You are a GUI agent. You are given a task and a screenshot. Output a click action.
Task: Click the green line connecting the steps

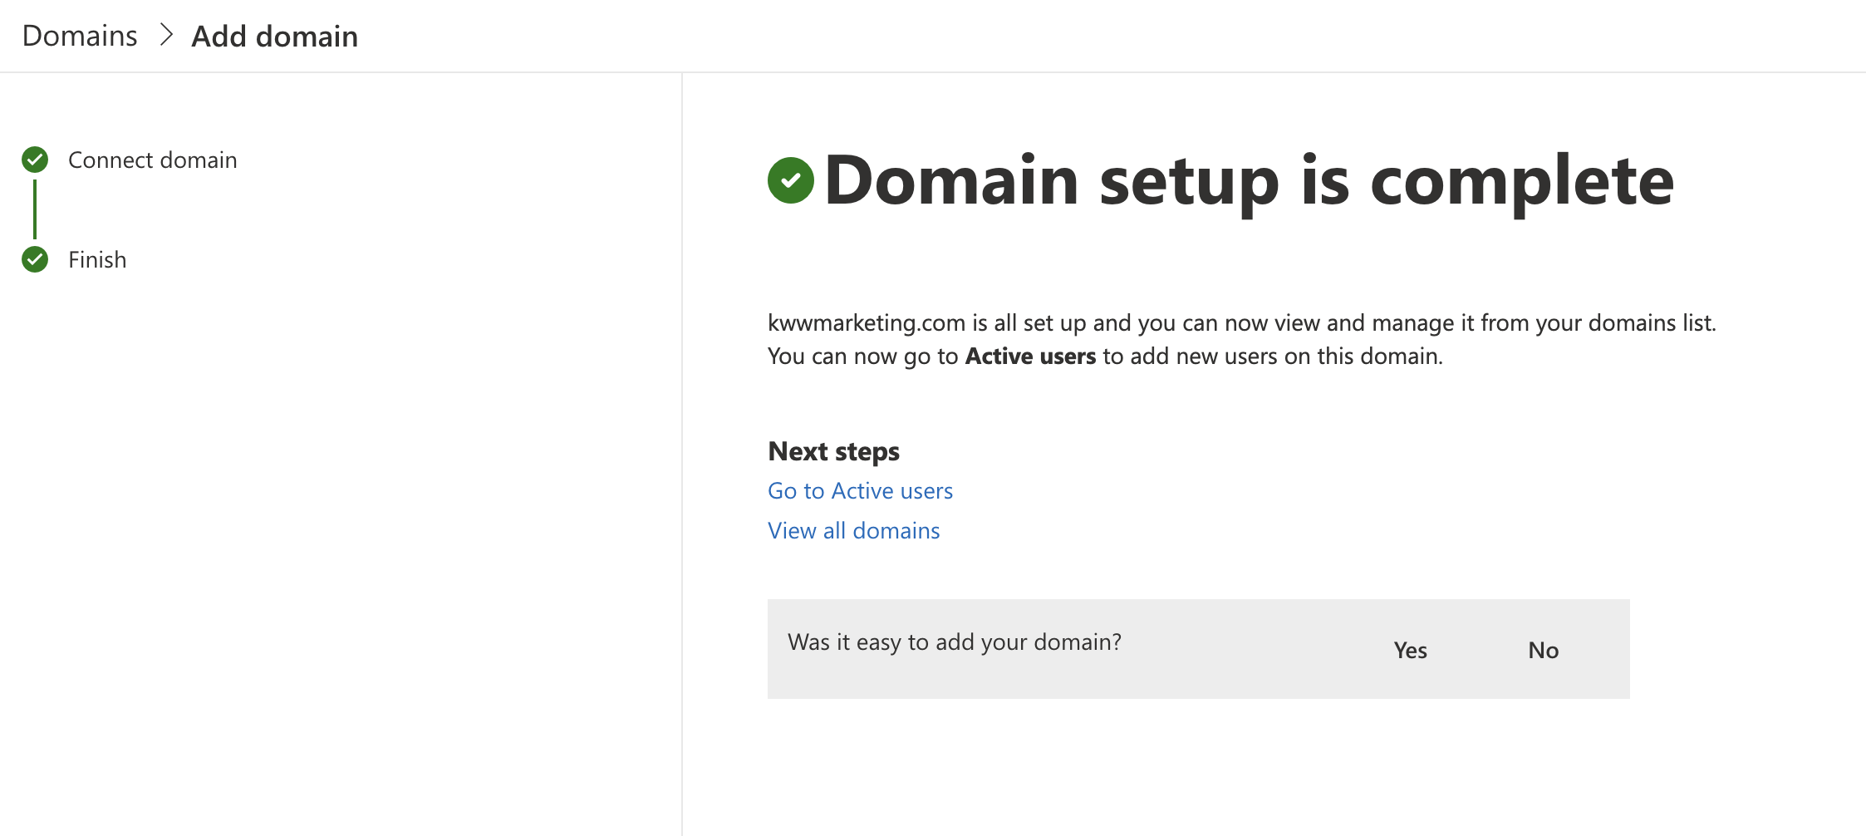[x=35, y=209]
